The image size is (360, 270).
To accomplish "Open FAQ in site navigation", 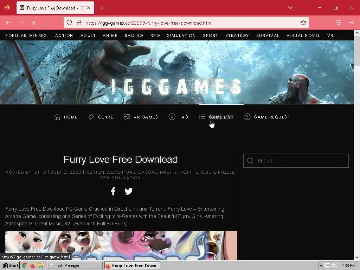I will (x=183, y=117).
